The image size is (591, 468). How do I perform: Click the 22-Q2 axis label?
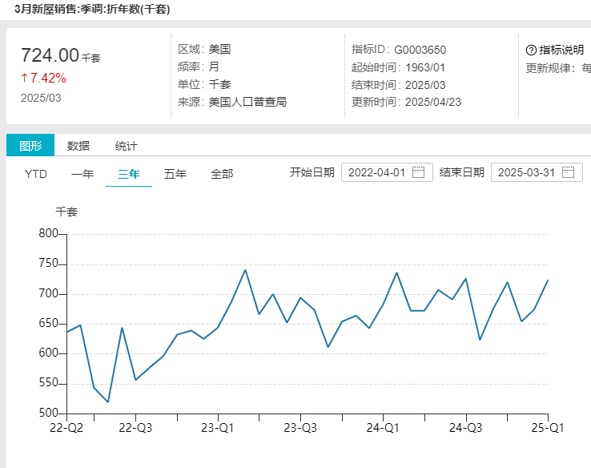tap(66, 428)
